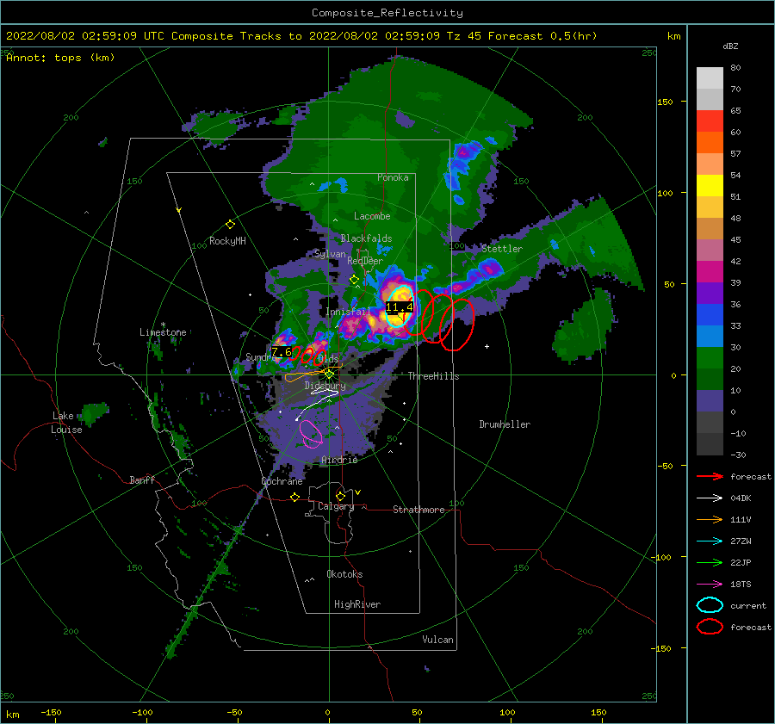This screenshot has height=724, width=775.
Task: Click the Stettler city label
Action: pos(502,249)
